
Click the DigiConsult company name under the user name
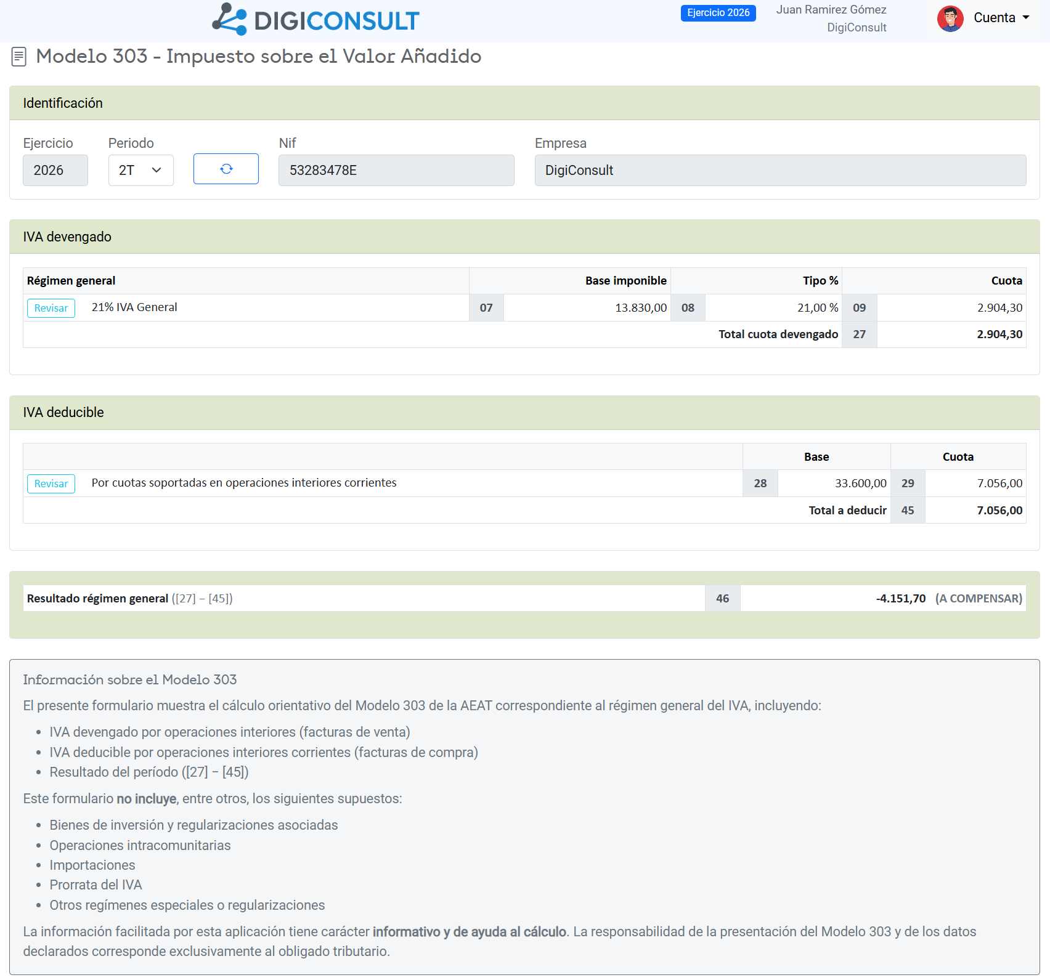click(x=857, y=28)
